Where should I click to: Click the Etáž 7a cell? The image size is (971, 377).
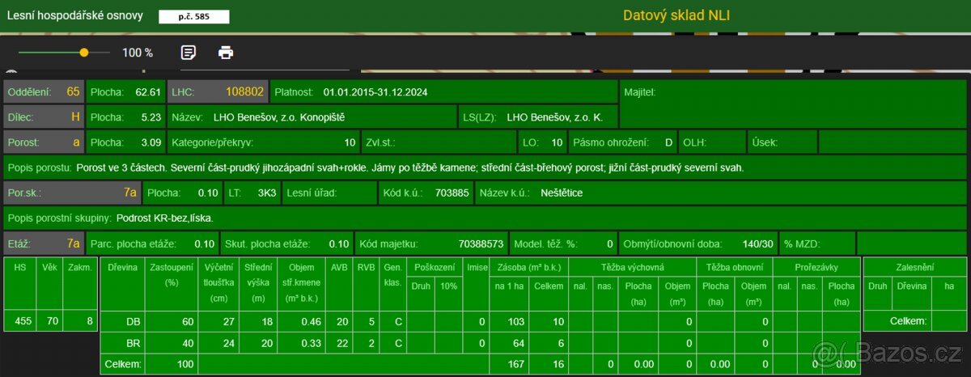point(44,244)
